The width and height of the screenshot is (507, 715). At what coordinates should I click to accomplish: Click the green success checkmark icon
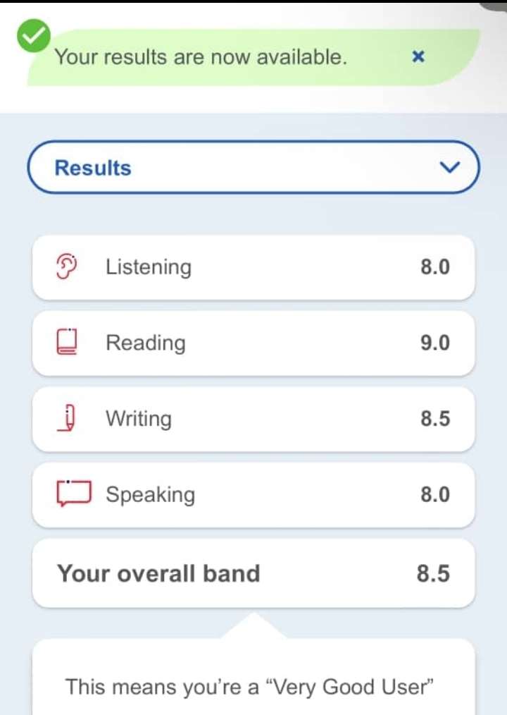coord(34,35)
